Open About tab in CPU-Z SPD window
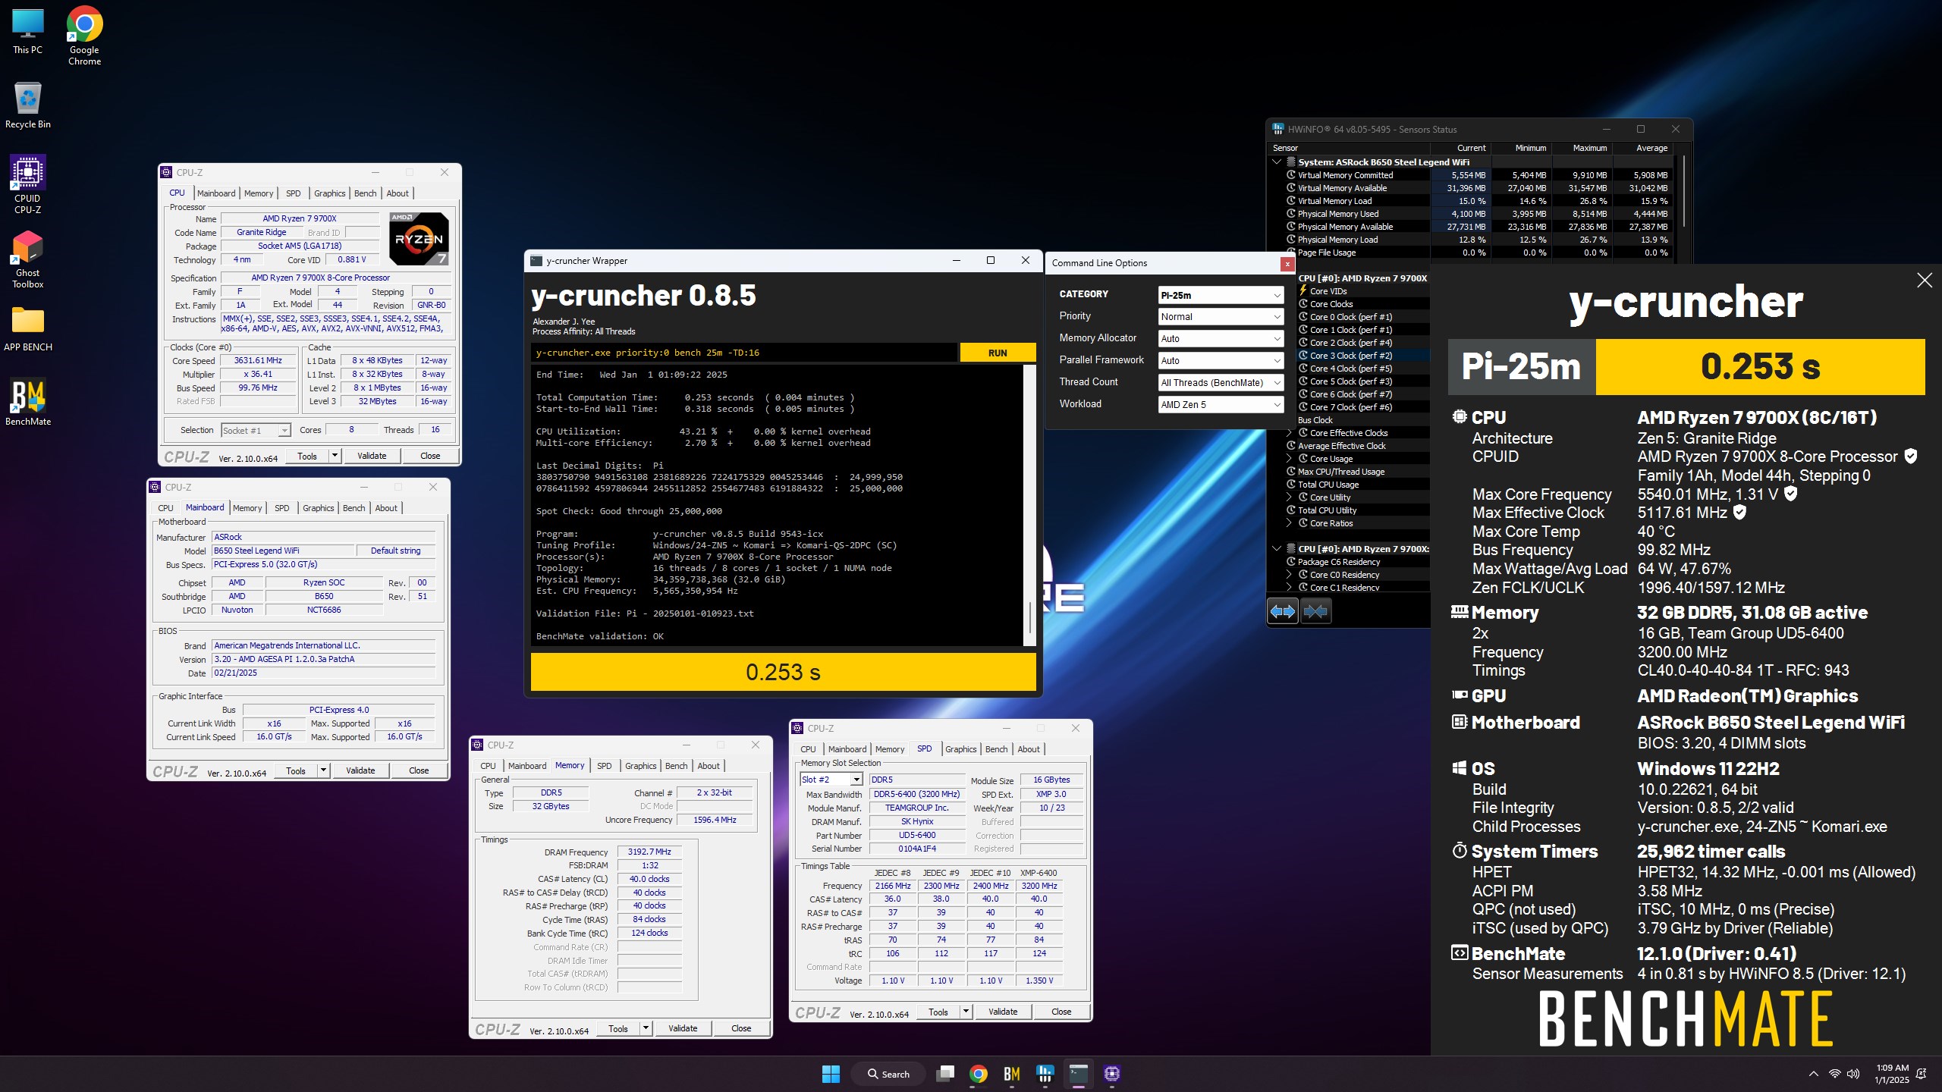The image size is (1942, 1092). pyautogui.click(x=1029, y=749)
